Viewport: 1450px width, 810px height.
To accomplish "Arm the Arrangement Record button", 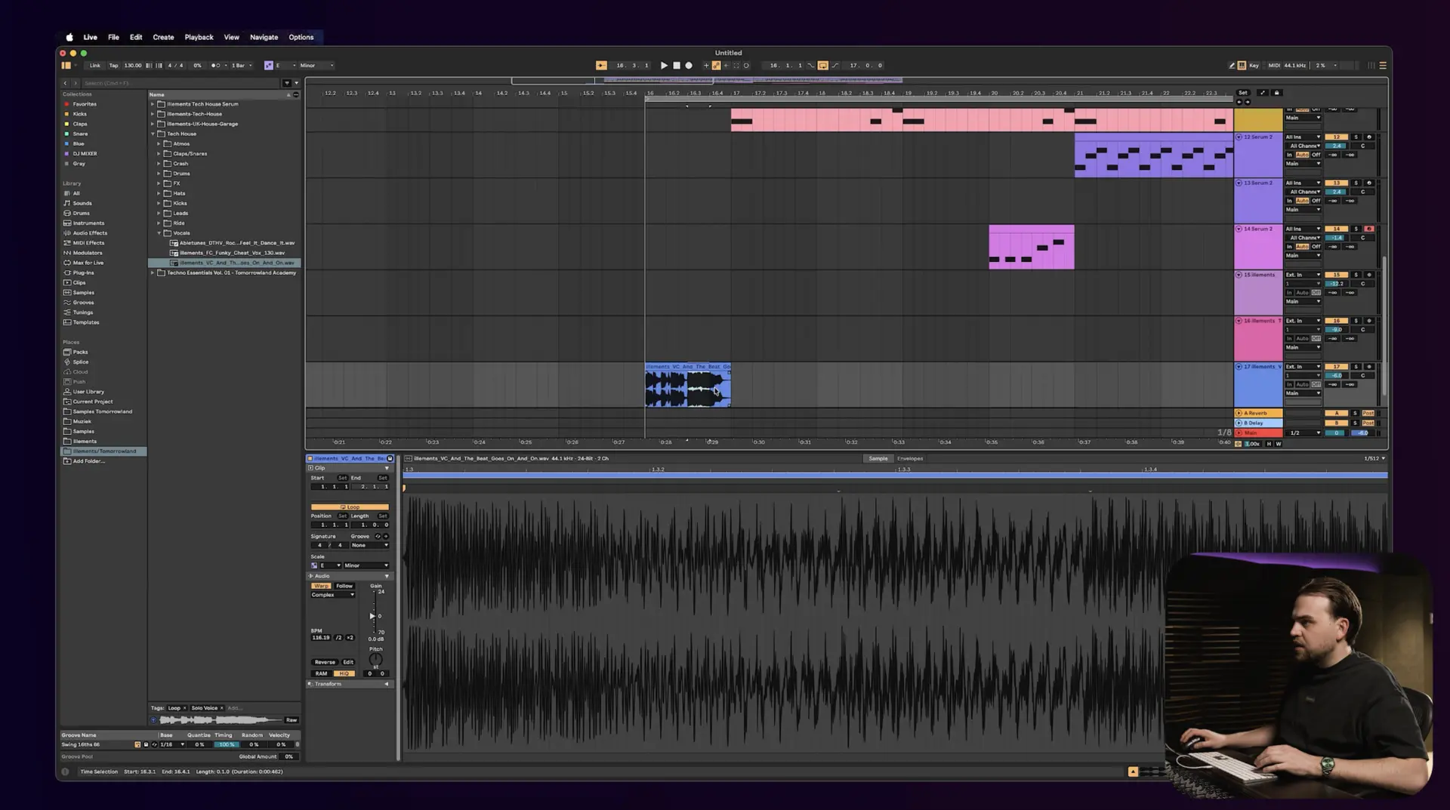I will 689,66.
